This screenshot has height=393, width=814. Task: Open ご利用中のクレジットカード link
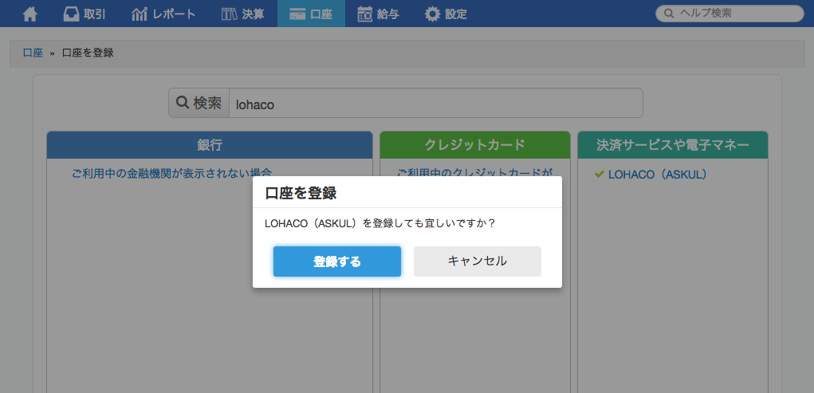click(x=474, y=172)
